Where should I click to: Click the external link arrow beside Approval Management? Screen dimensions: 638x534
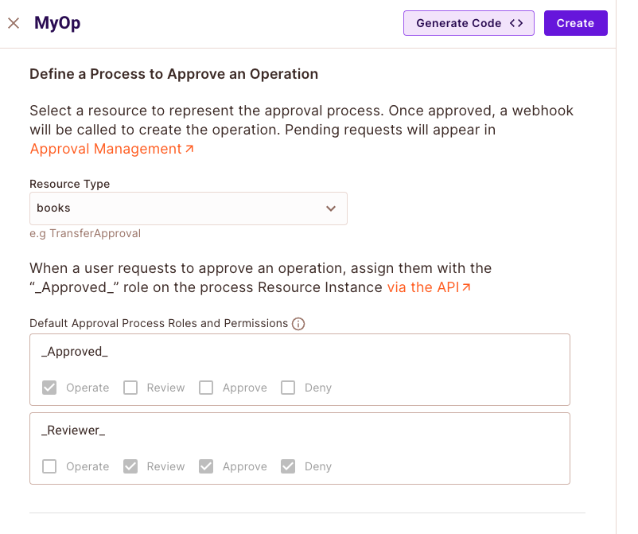[189, 149]
